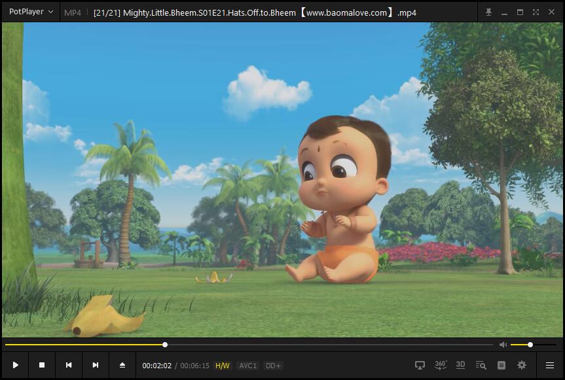Skip to the next file
This screenshot has height=380, width=565.
click(95, 365)
